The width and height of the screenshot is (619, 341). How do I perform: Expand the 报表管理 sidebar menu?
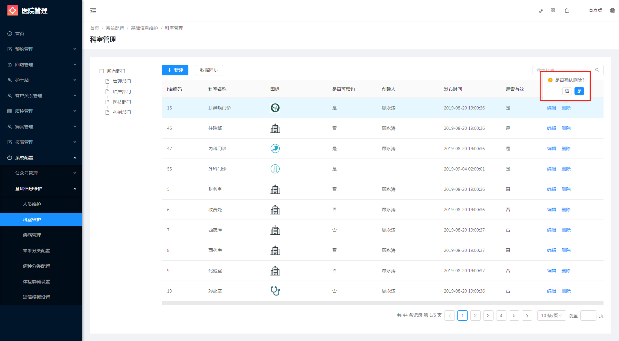point(41,142)
